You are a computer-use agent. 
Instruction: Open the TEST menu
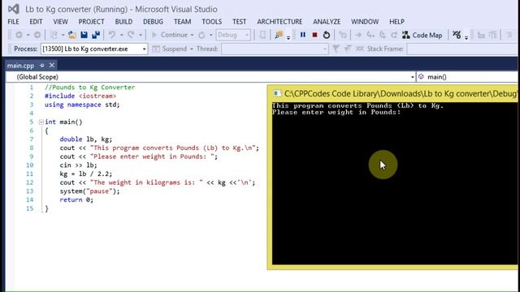click(x=239, y=22)
